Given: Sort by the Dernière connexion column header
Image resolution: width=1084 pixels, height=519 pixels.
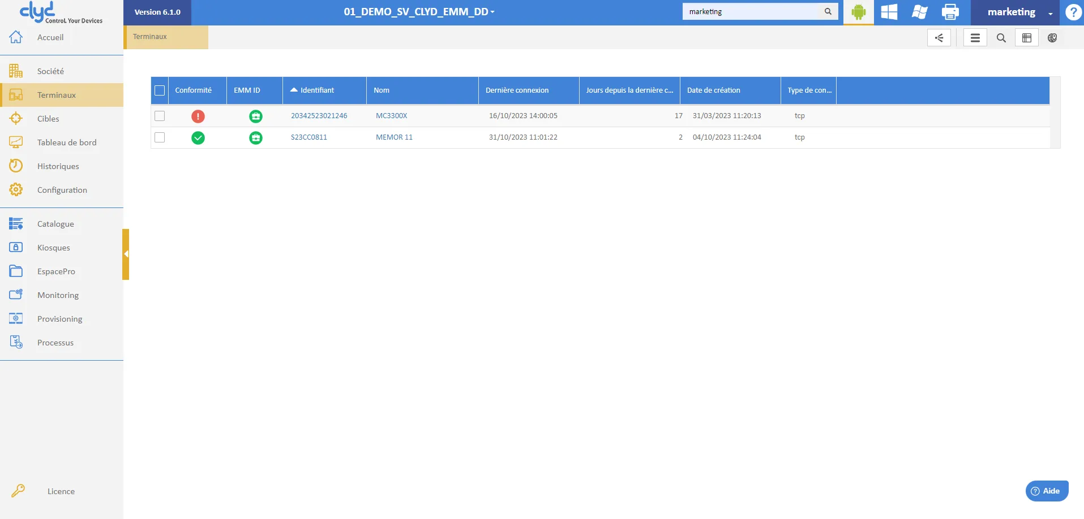Looking at the screenshot, I should (x=529, y=90).
